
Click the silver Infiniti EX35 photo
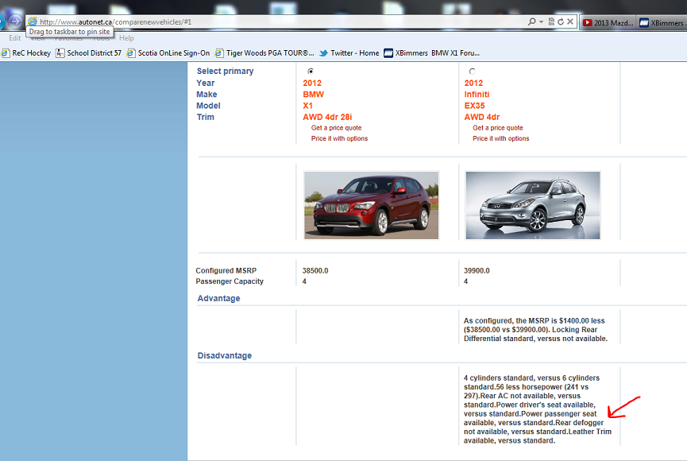[533, 205]
